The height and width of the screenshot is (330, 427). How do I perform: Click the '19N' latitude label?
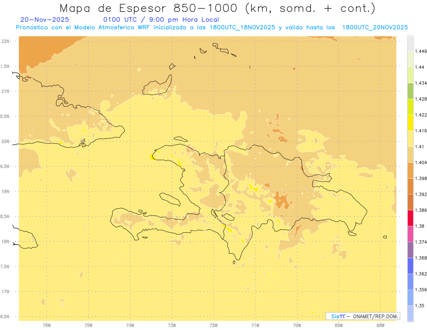coord(5,192)
